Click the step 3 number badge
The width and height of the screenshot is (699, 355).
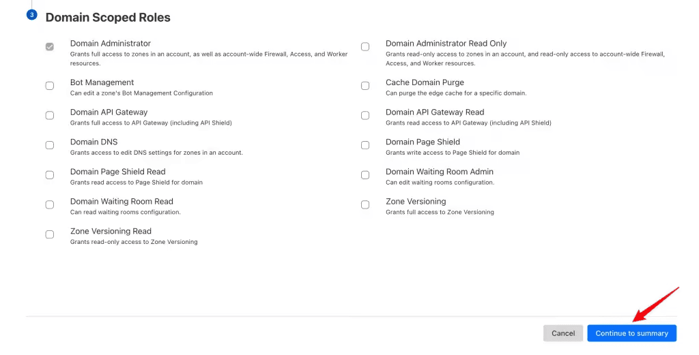pyautogui.click(x=31, y=14)
